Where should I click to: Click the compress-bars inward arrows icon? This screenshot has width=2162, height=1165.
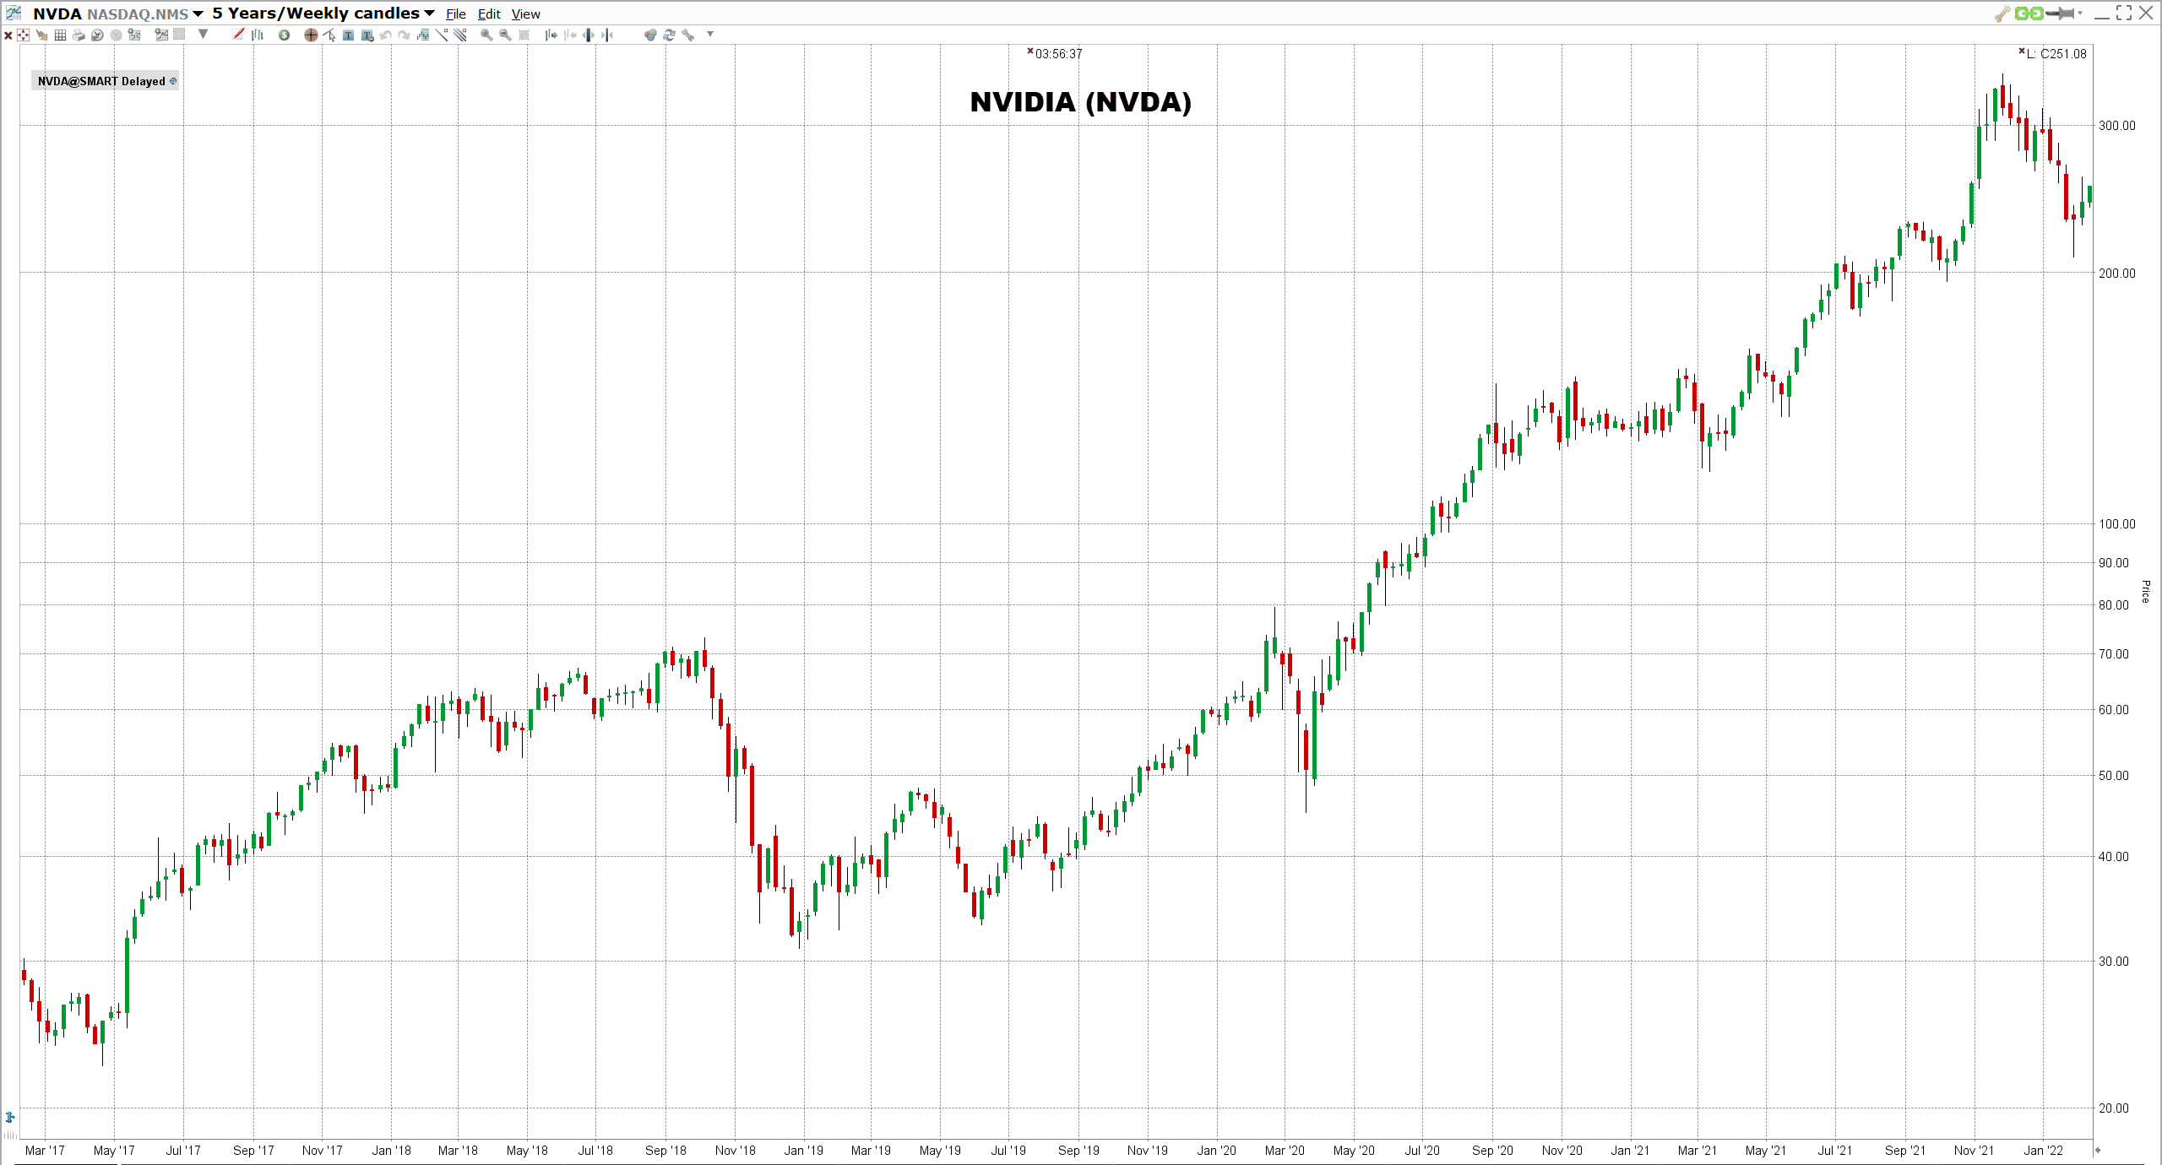606,35
